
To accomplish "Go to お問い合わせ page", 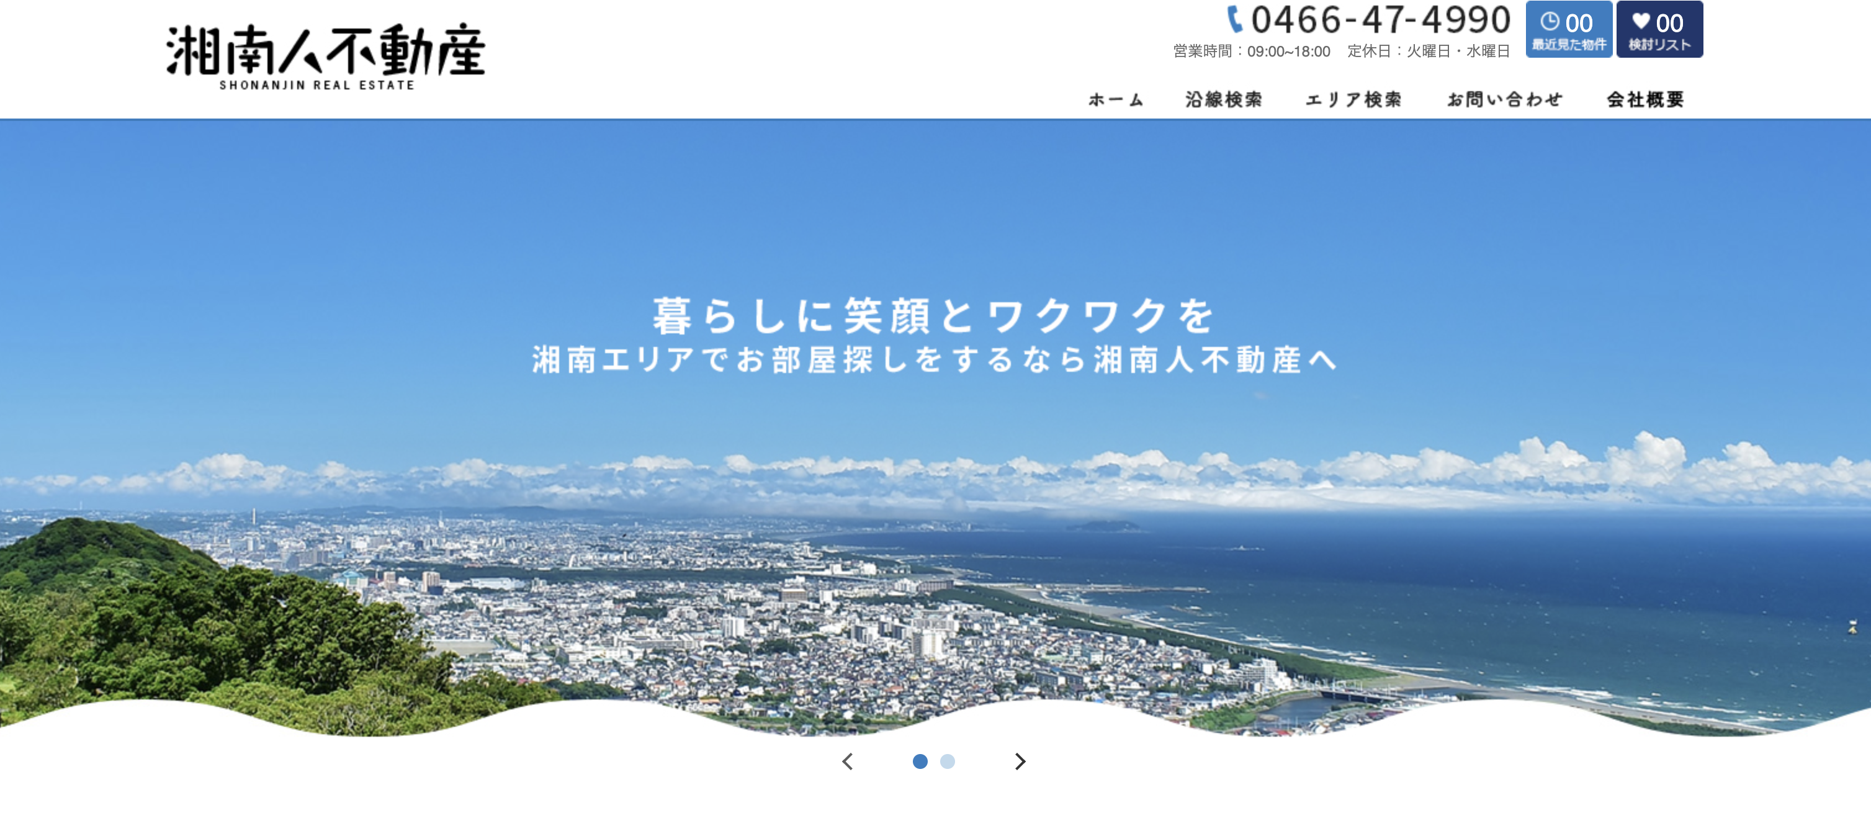I will click(1504, 99).
